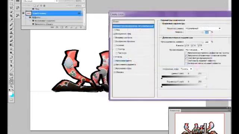
Task: Click the fx add layer style icon
Action: 57,28
